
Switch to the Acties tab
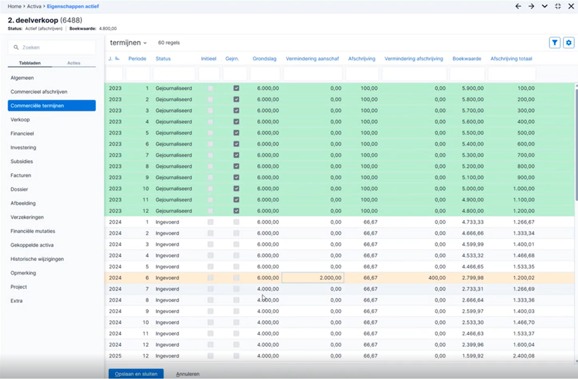pos(74,63)
